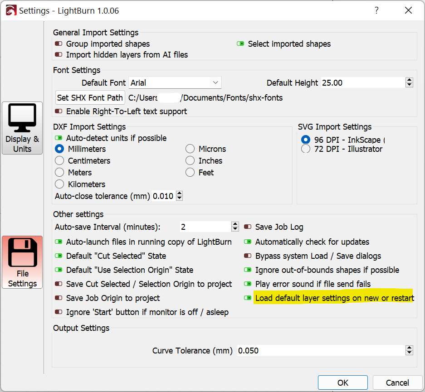This screenshot has height=392, width=425.
Task: Increase Curve Tolerance with up arrow
Action: pos(409,348)
